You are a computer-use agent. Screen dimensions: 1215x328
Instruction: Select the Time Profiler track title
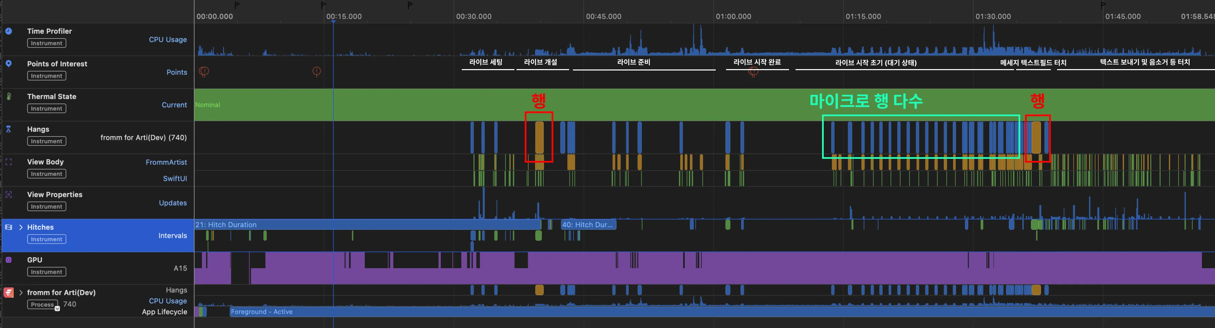click(50, 31)
